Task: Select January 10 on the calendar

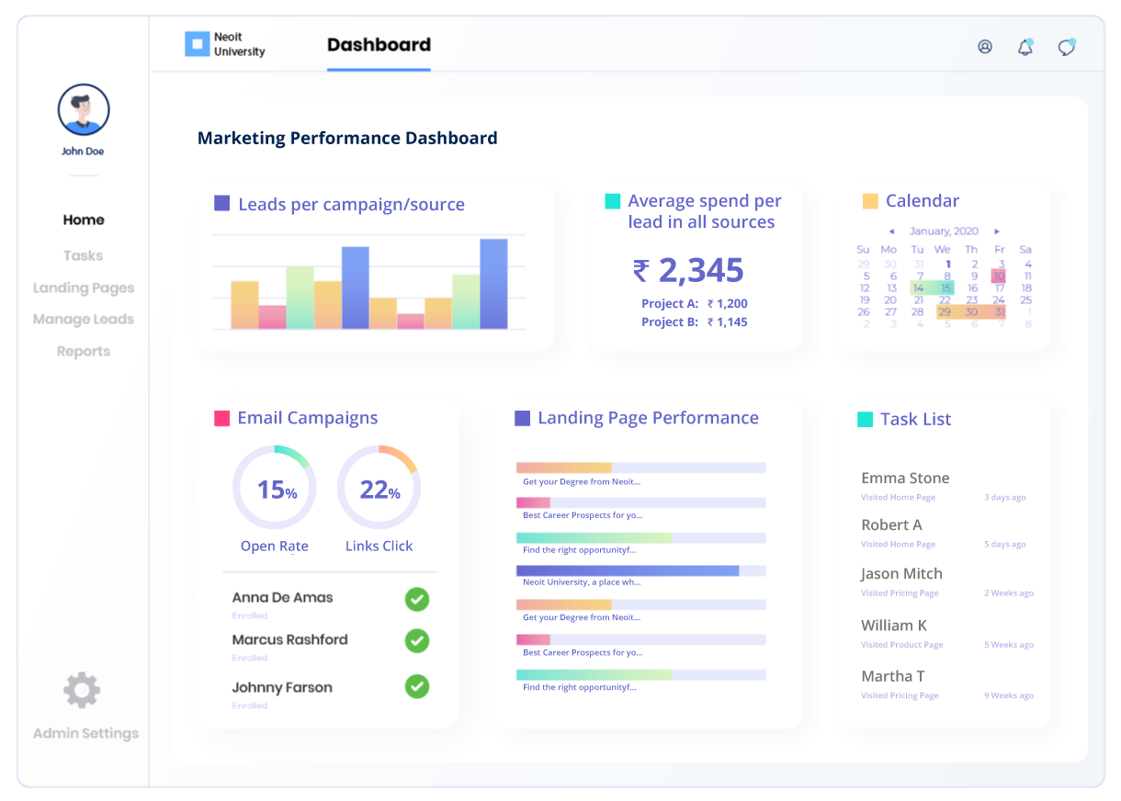Action: pyautogui.click(x=999, y=276)
